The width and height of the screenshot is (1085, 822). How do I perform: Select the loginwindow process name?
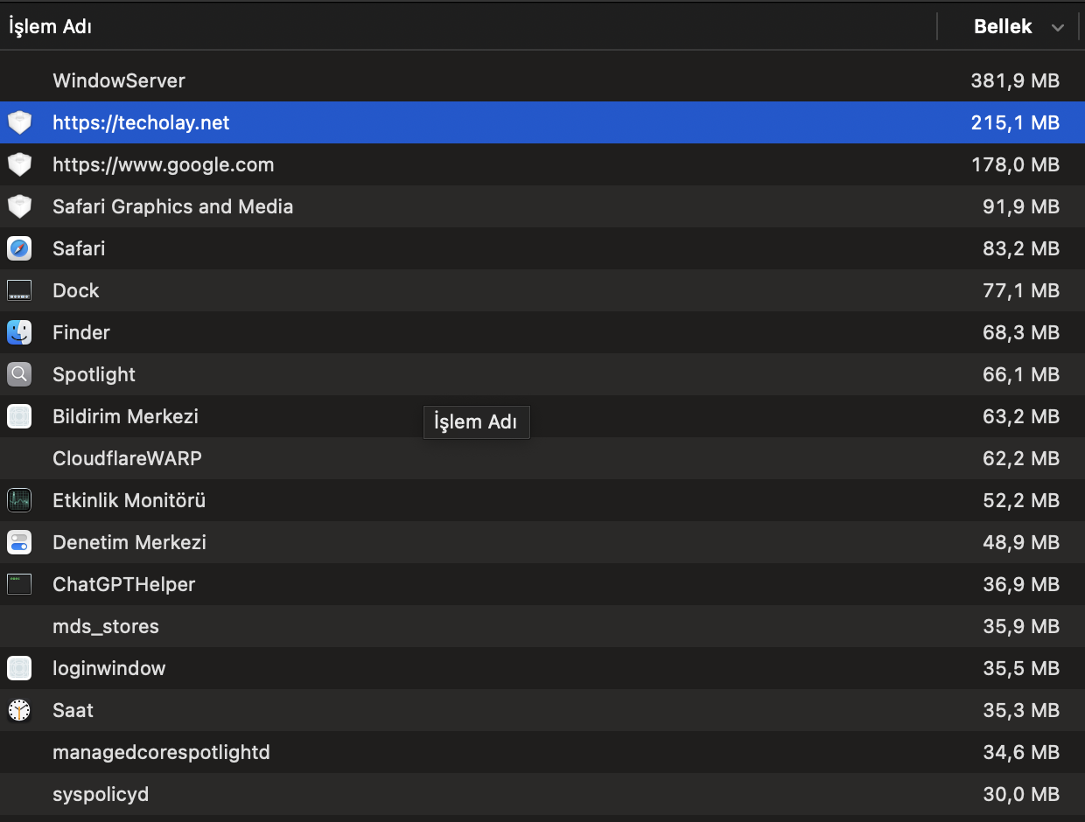click(x=109, y=668)
